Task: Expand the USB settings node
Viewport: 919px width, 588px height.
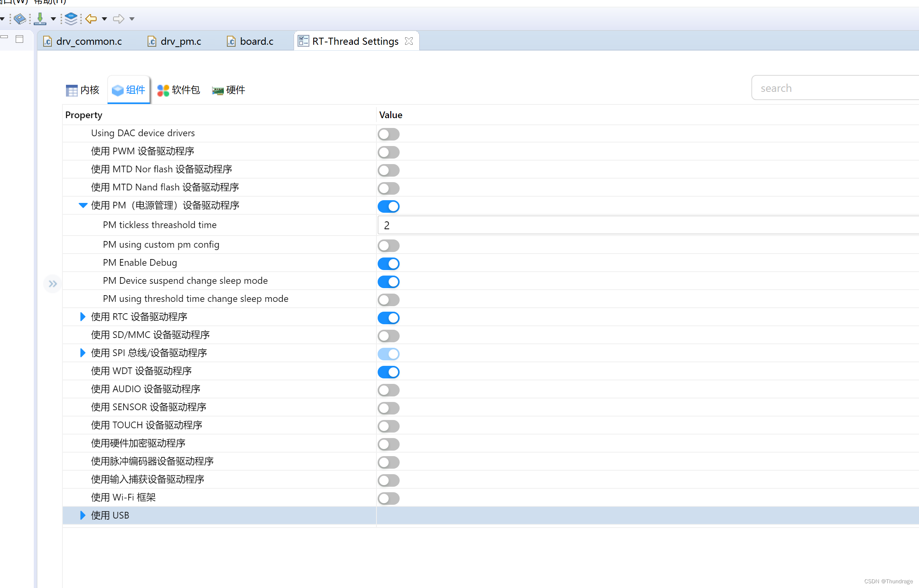Action: coord(82,515)
